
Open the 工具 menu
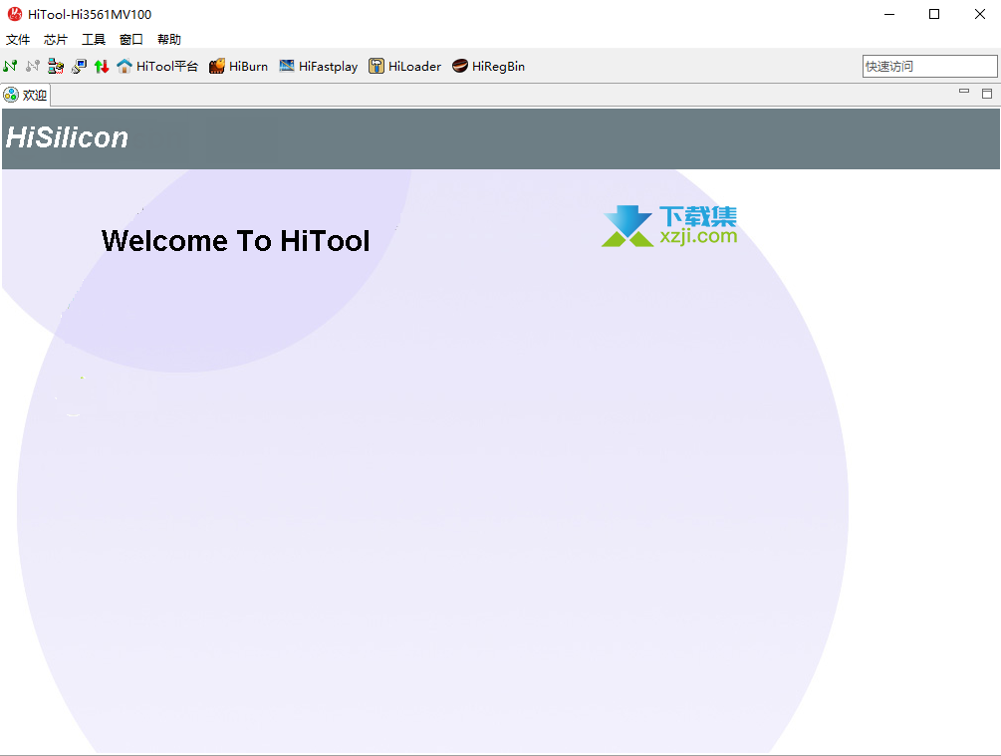(94, 40)
